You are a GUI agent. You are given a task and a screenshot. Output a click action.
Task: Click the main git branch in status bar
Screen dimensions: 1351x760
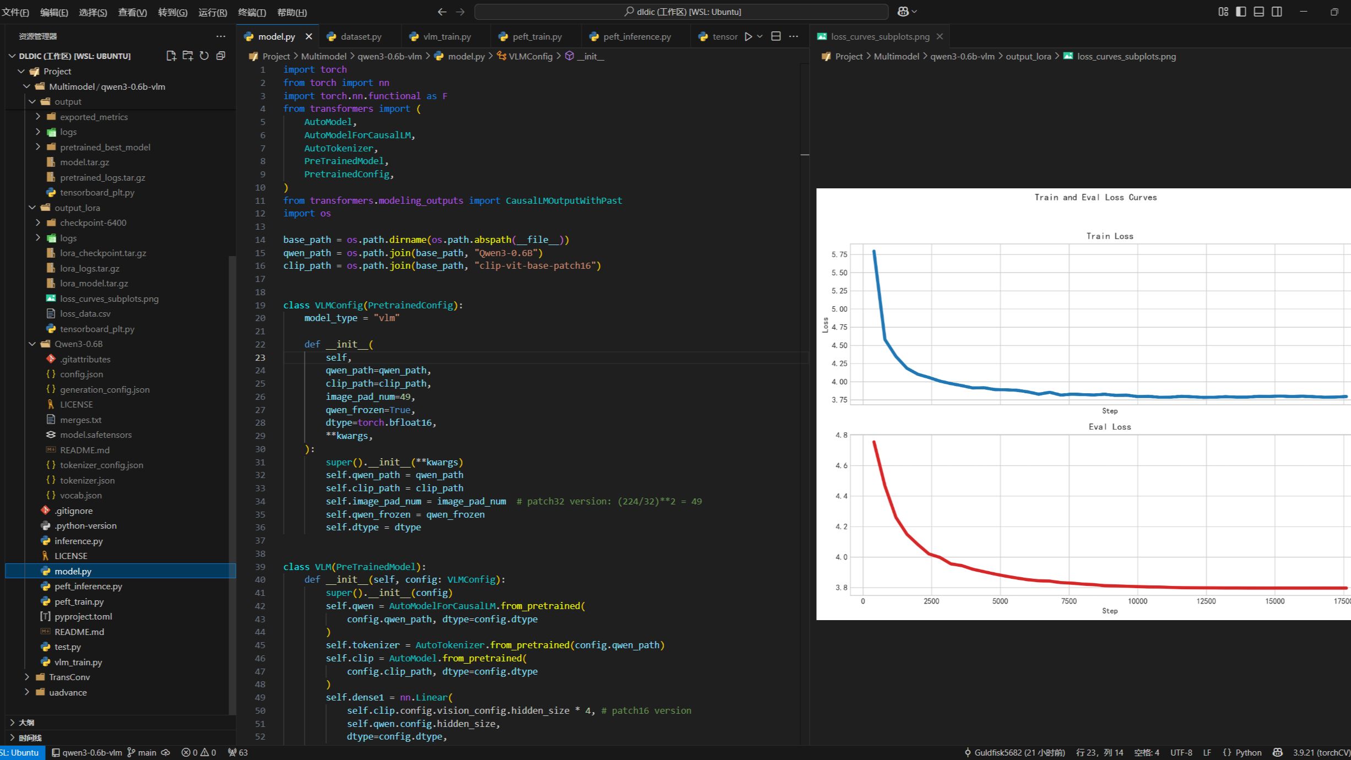pos(142,753)
